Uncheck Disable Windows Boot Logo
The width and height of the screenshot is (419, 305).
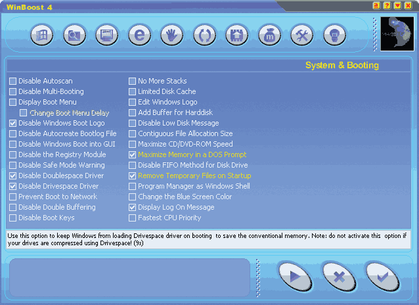(x=13, y=124)
